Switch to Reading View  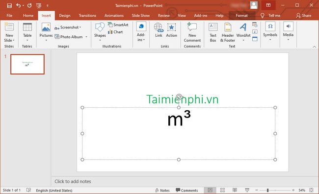235,190
